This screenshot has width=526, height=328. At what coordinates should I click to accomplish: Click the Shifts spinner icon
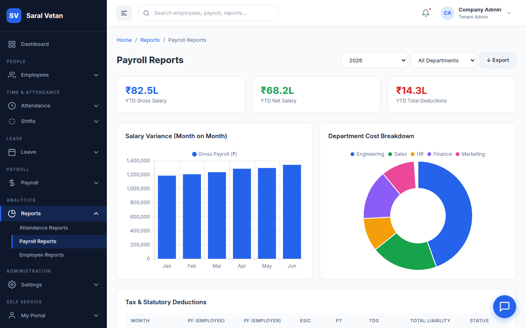click(x=12, y=121)
